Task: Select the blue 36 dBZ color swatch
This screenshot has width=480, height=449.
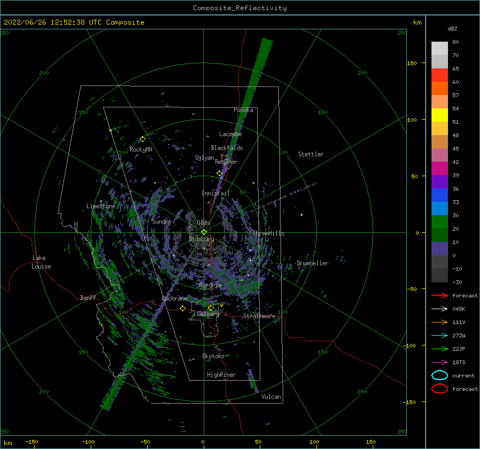Action: (439, 195)
